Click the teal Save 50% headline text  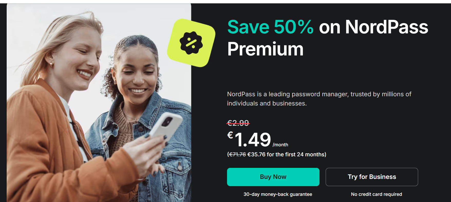point(270,27)
